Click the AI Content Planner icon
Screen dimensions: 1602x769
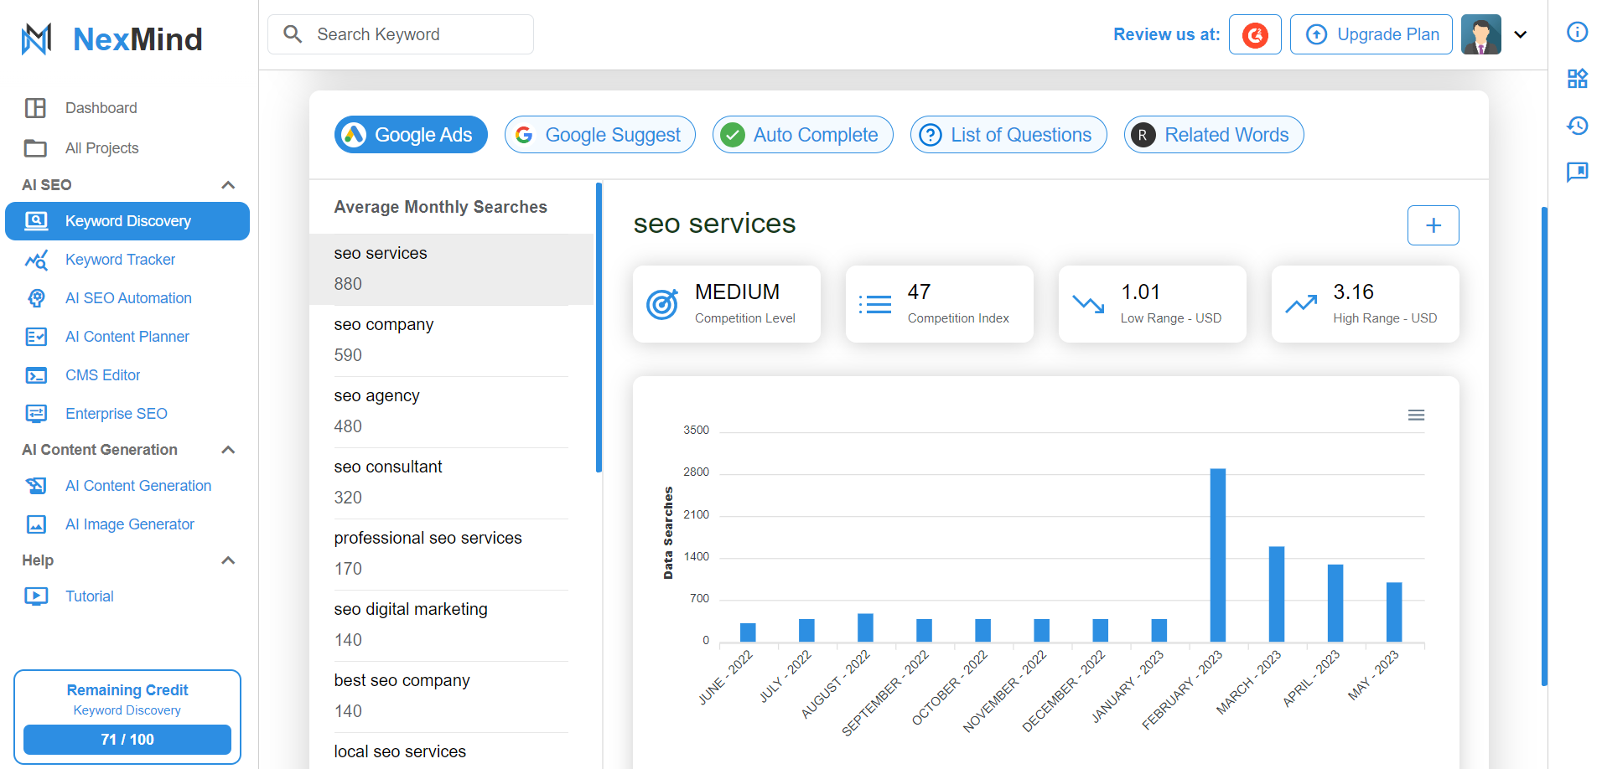click(36, 337)
